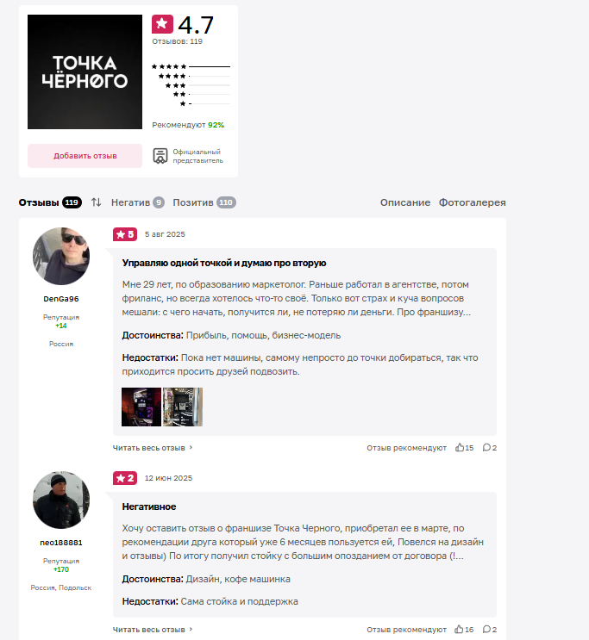Expand full neo188881 review text
This screenshot has width=589, height=640.
(x=152, y=630)
